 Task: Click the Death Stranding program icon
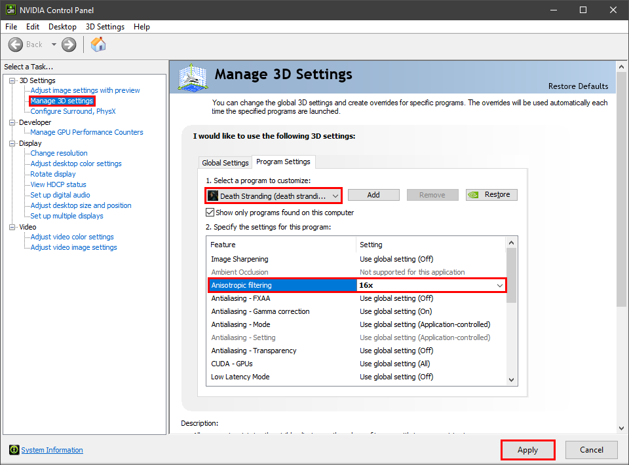[x=213, y=196]
